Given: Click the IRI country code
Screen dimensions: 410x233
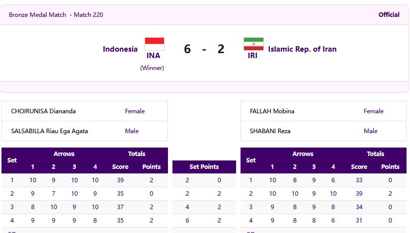Looking at the screenshot, I should click(252, 56).
